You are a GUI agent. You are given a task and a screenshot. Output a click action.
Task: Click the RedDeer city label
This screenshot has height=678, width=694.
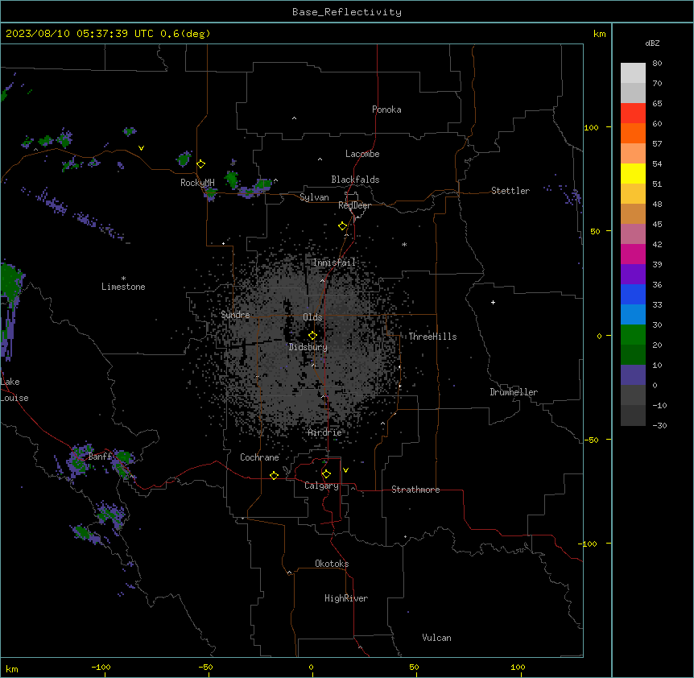(354, 205)
